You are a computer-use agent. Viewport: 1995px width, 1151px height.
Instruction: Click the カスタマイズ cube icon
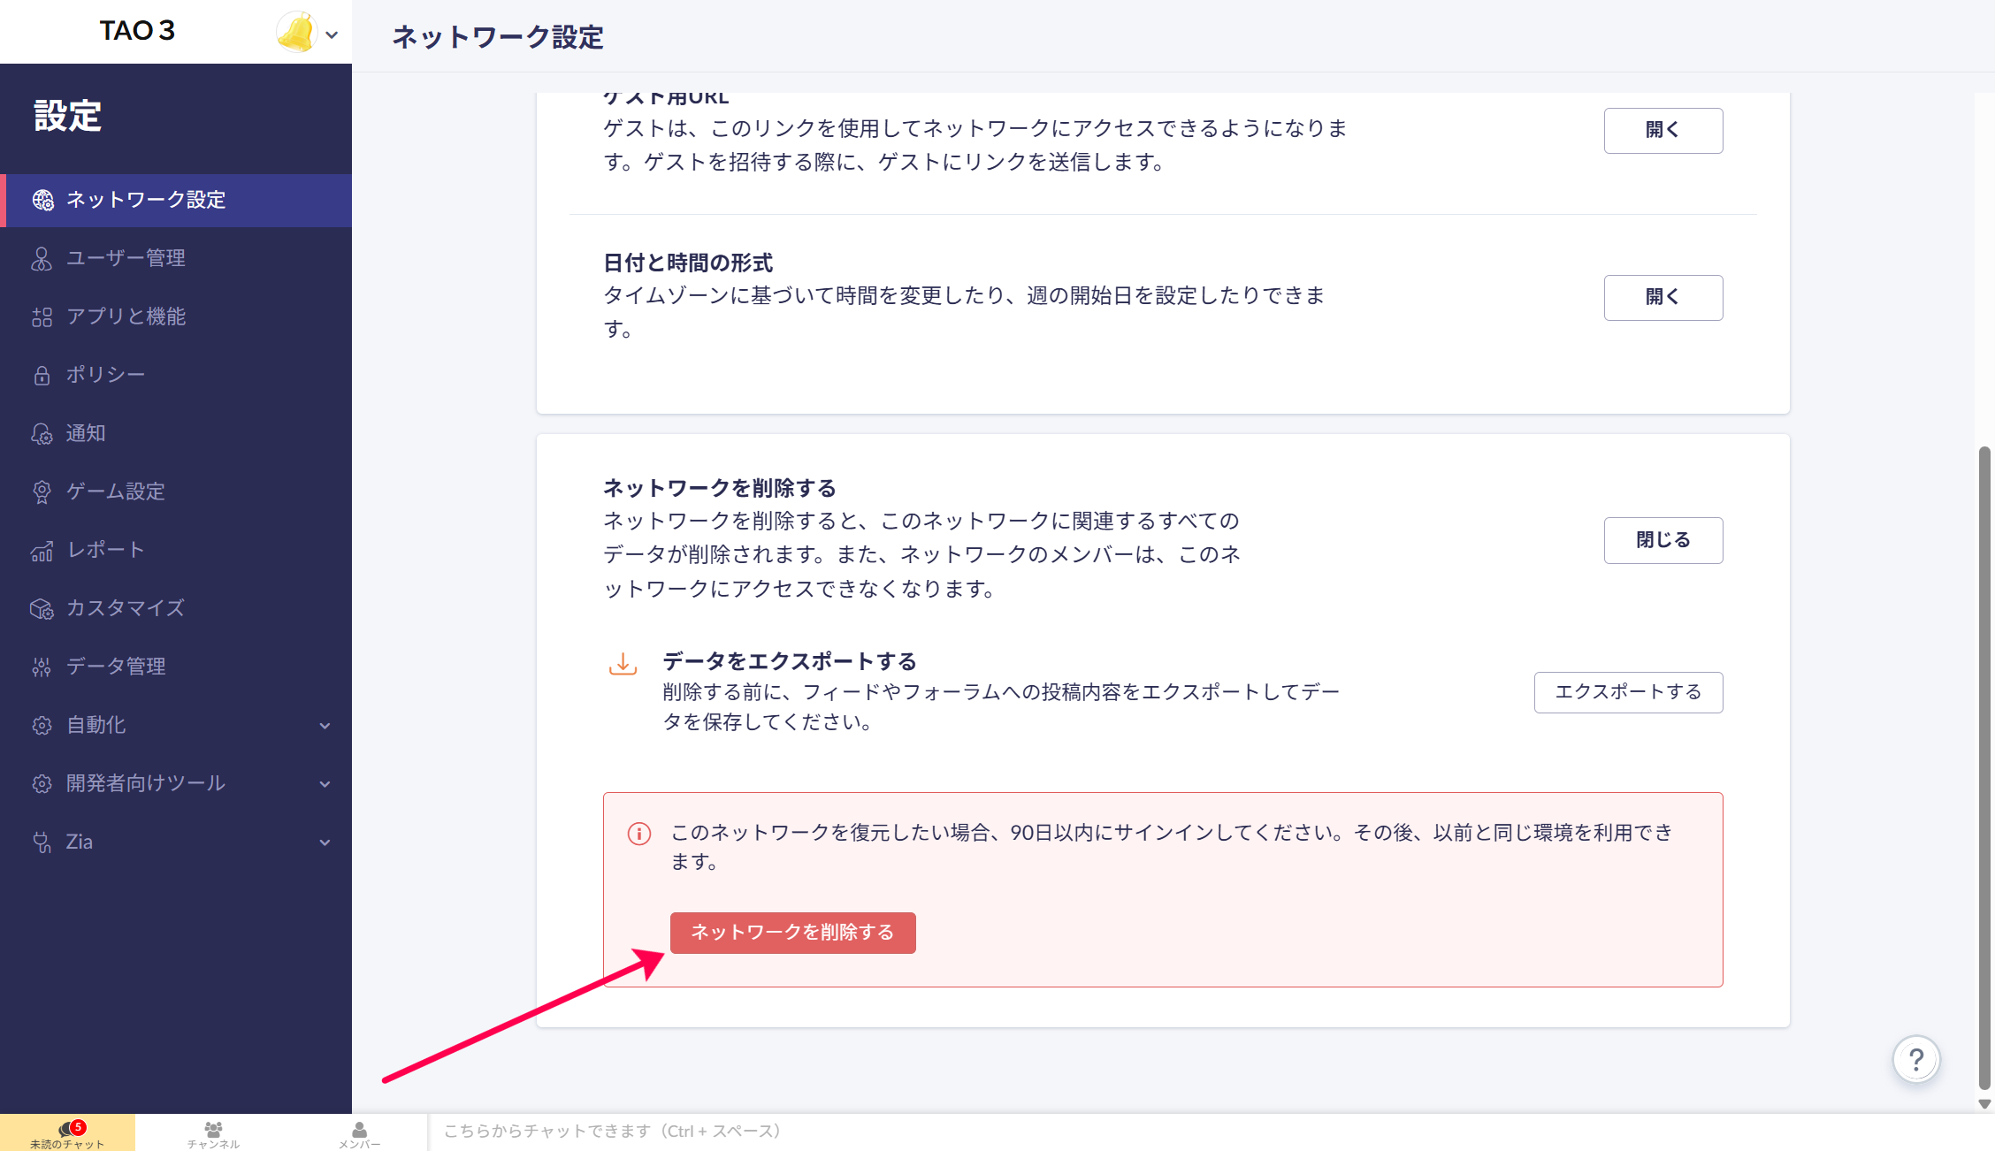coord(42,608)
